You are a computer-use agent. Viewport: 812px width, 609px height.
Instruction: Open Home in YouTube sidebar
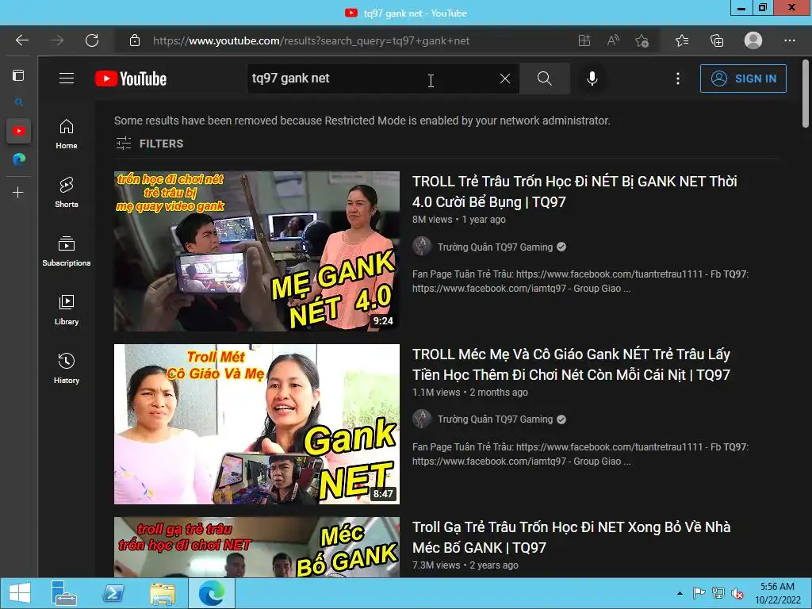67,134
